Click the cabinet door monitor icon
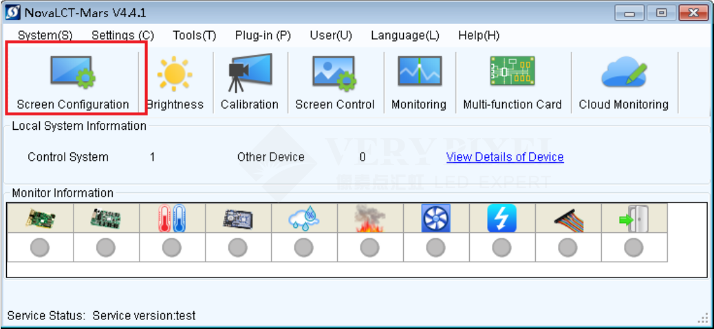The image size is (714, 329). click(x=634, y=218)
